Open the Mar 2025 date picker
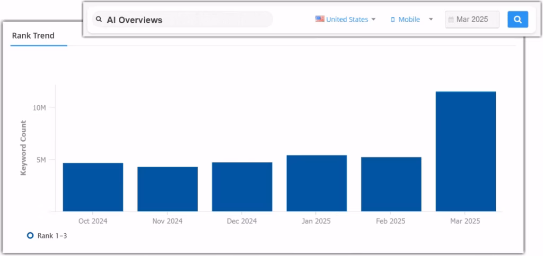This screenshot has width=543, height=256. pyautogui.click(x=472, y=20)
